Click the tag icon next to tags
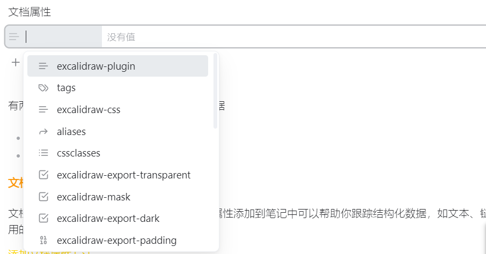 click(43, 88)
